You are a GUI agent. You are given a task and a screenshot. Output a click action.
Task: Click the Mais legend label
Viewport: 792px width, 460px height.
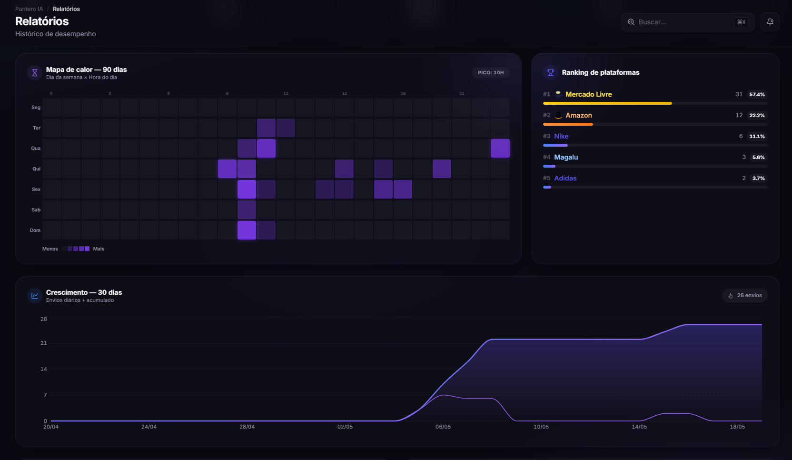(99, 249)
